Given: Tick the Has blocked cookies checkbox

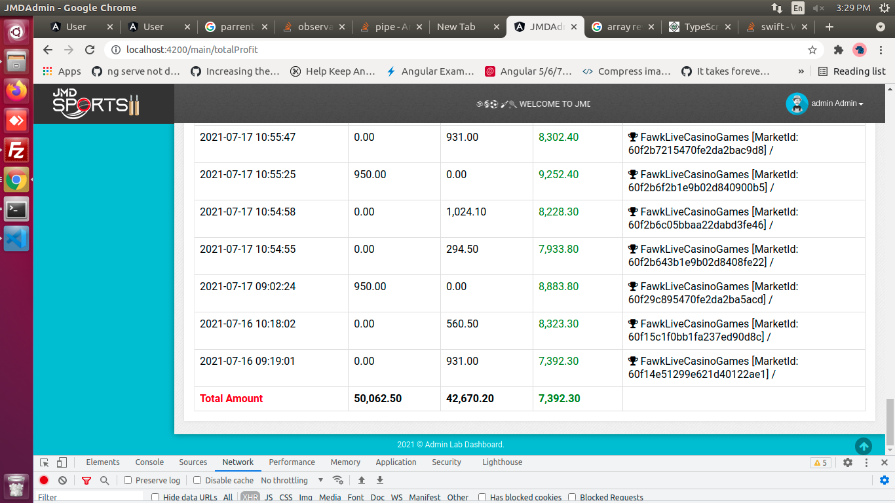Looking at the screenshot, I should click(x=482, y=497).
